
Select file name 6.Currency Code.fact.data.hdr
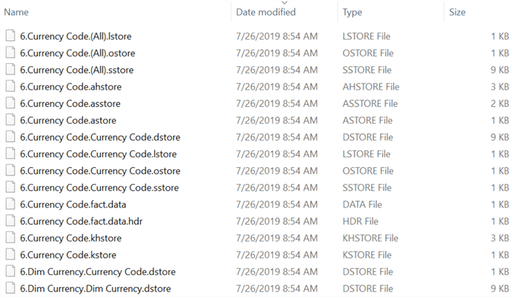81,221
